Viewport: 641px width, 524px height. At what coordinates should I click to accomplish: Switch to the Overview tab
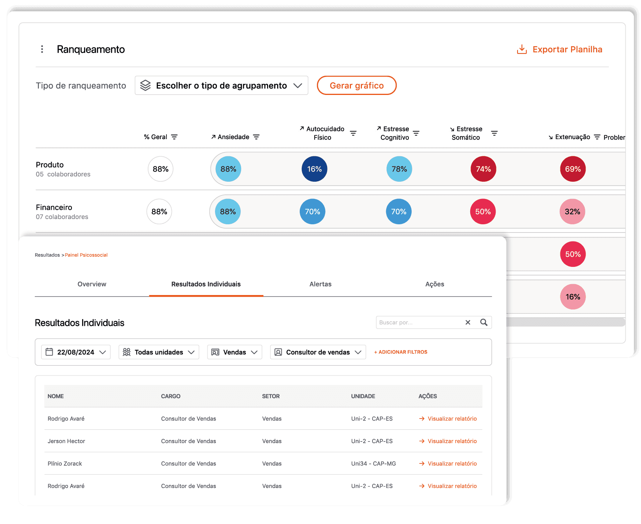point(92,284)
